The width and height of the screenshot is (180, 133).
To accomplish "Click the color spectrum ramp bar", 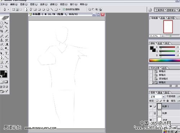I will [165, 60].
